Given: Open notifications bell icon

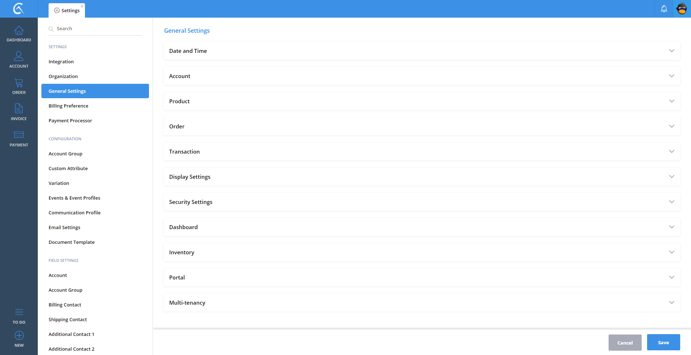Looking at the screenshot, I should [664, 9].
